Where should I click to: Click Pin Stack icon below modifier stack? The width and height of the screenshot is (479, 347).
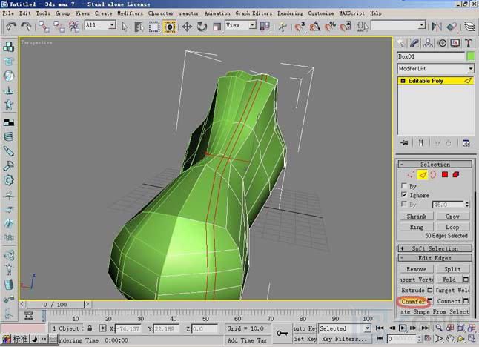(x=404, y=143)
